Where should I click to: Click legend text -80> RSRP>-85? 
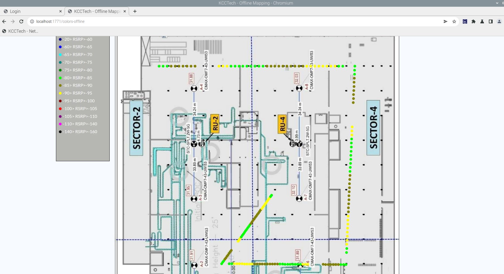tap(77, 78)
